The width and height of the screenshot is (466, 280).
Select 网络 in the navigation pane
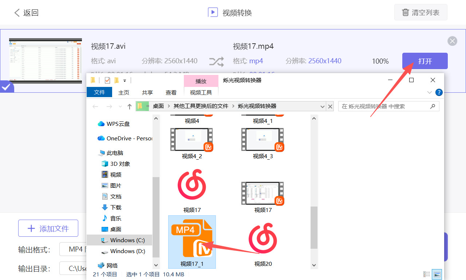[108, 265]
